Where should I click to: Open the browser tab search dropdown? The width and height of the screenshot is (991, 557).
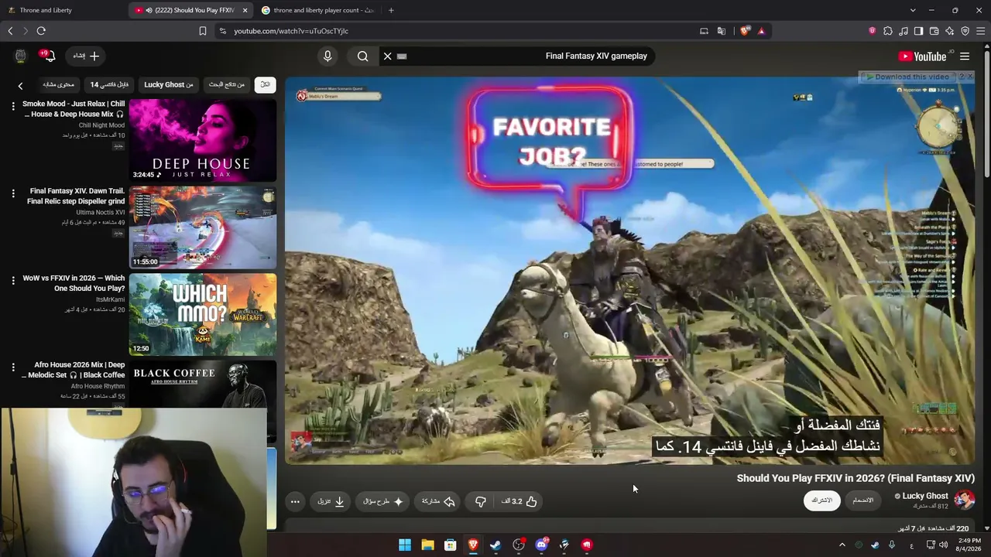913,10
